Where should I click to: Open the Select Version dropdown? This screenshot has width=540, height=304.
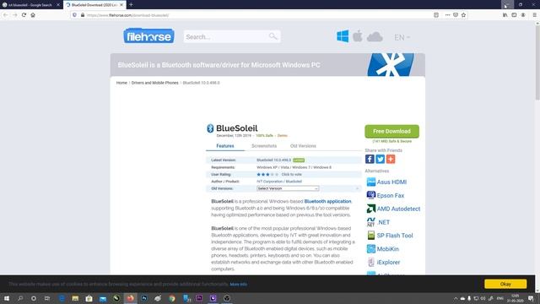tap(288, 188)
